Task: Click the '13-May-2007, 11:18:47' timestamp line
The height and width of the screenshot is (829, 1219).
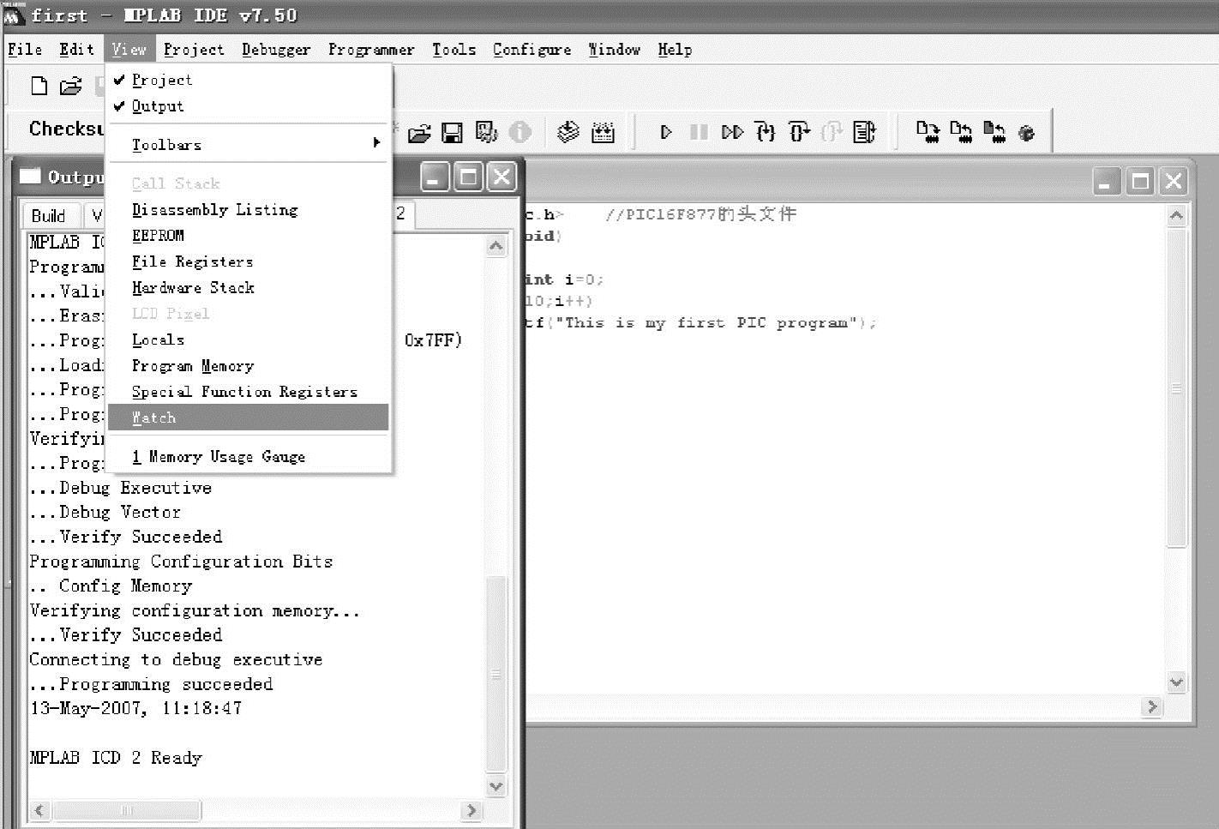Action: coord(135,709)
